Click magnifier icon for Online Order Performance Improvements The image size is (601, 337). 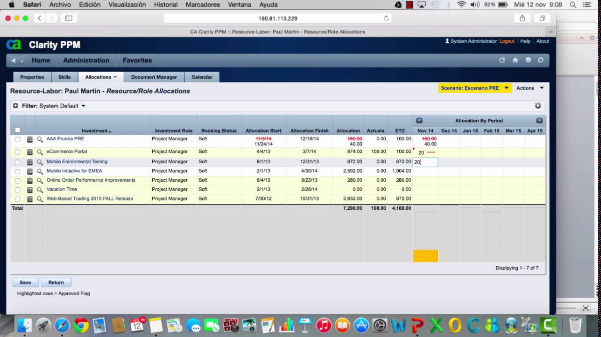tap(40, 181)
